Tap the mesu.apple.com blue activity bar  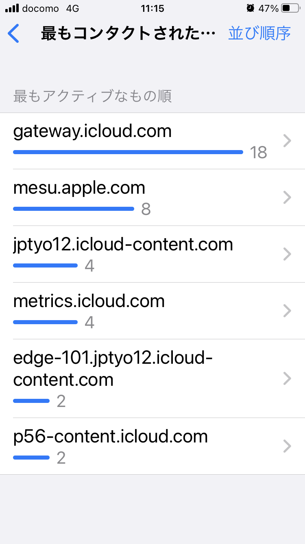click(x=74, y=209)
